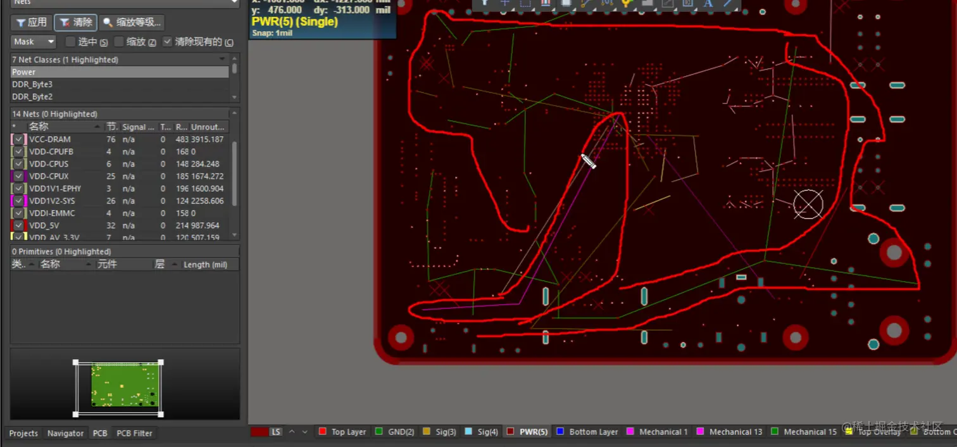Select the Power net class row

(x=120, y=72)
